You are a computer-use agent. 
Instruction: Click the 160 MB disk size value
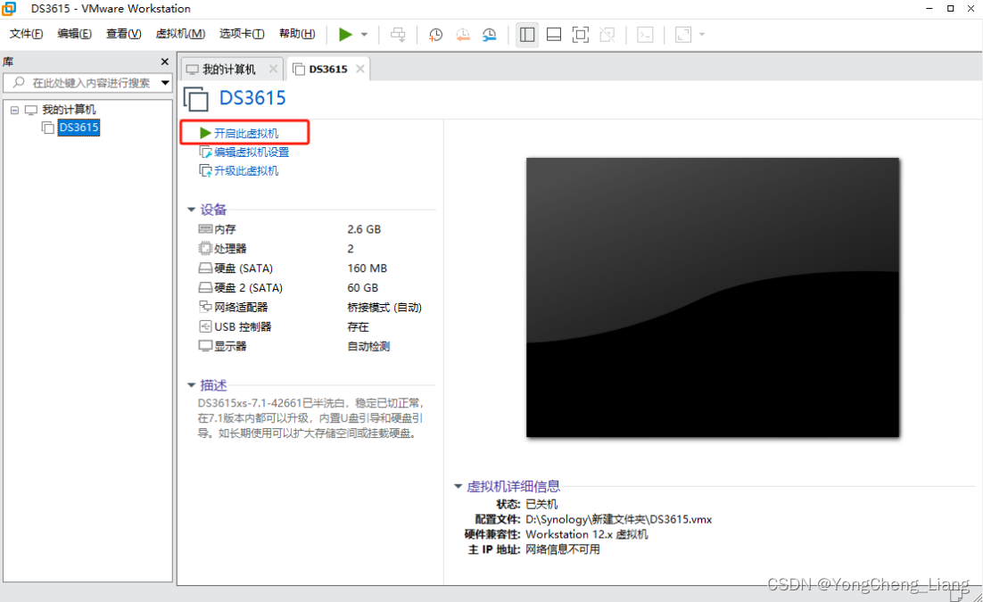[x=368, y=268]
